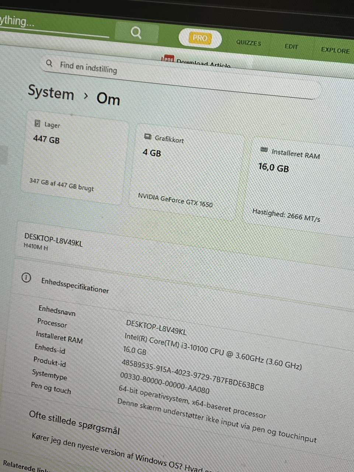Click the search magnifier icon in green bar

pos(136,32)
